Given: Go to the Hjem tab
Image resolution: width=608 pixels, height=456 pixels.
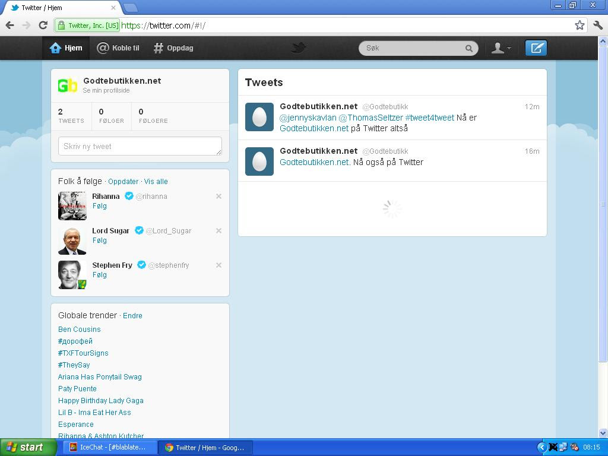Looking at the screenshot, I should (66, 48).
